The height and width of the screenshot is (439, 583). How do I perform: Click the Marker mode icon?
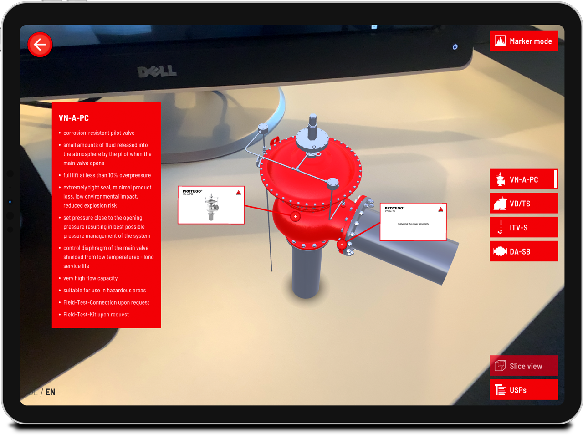[x=500, y=41]
